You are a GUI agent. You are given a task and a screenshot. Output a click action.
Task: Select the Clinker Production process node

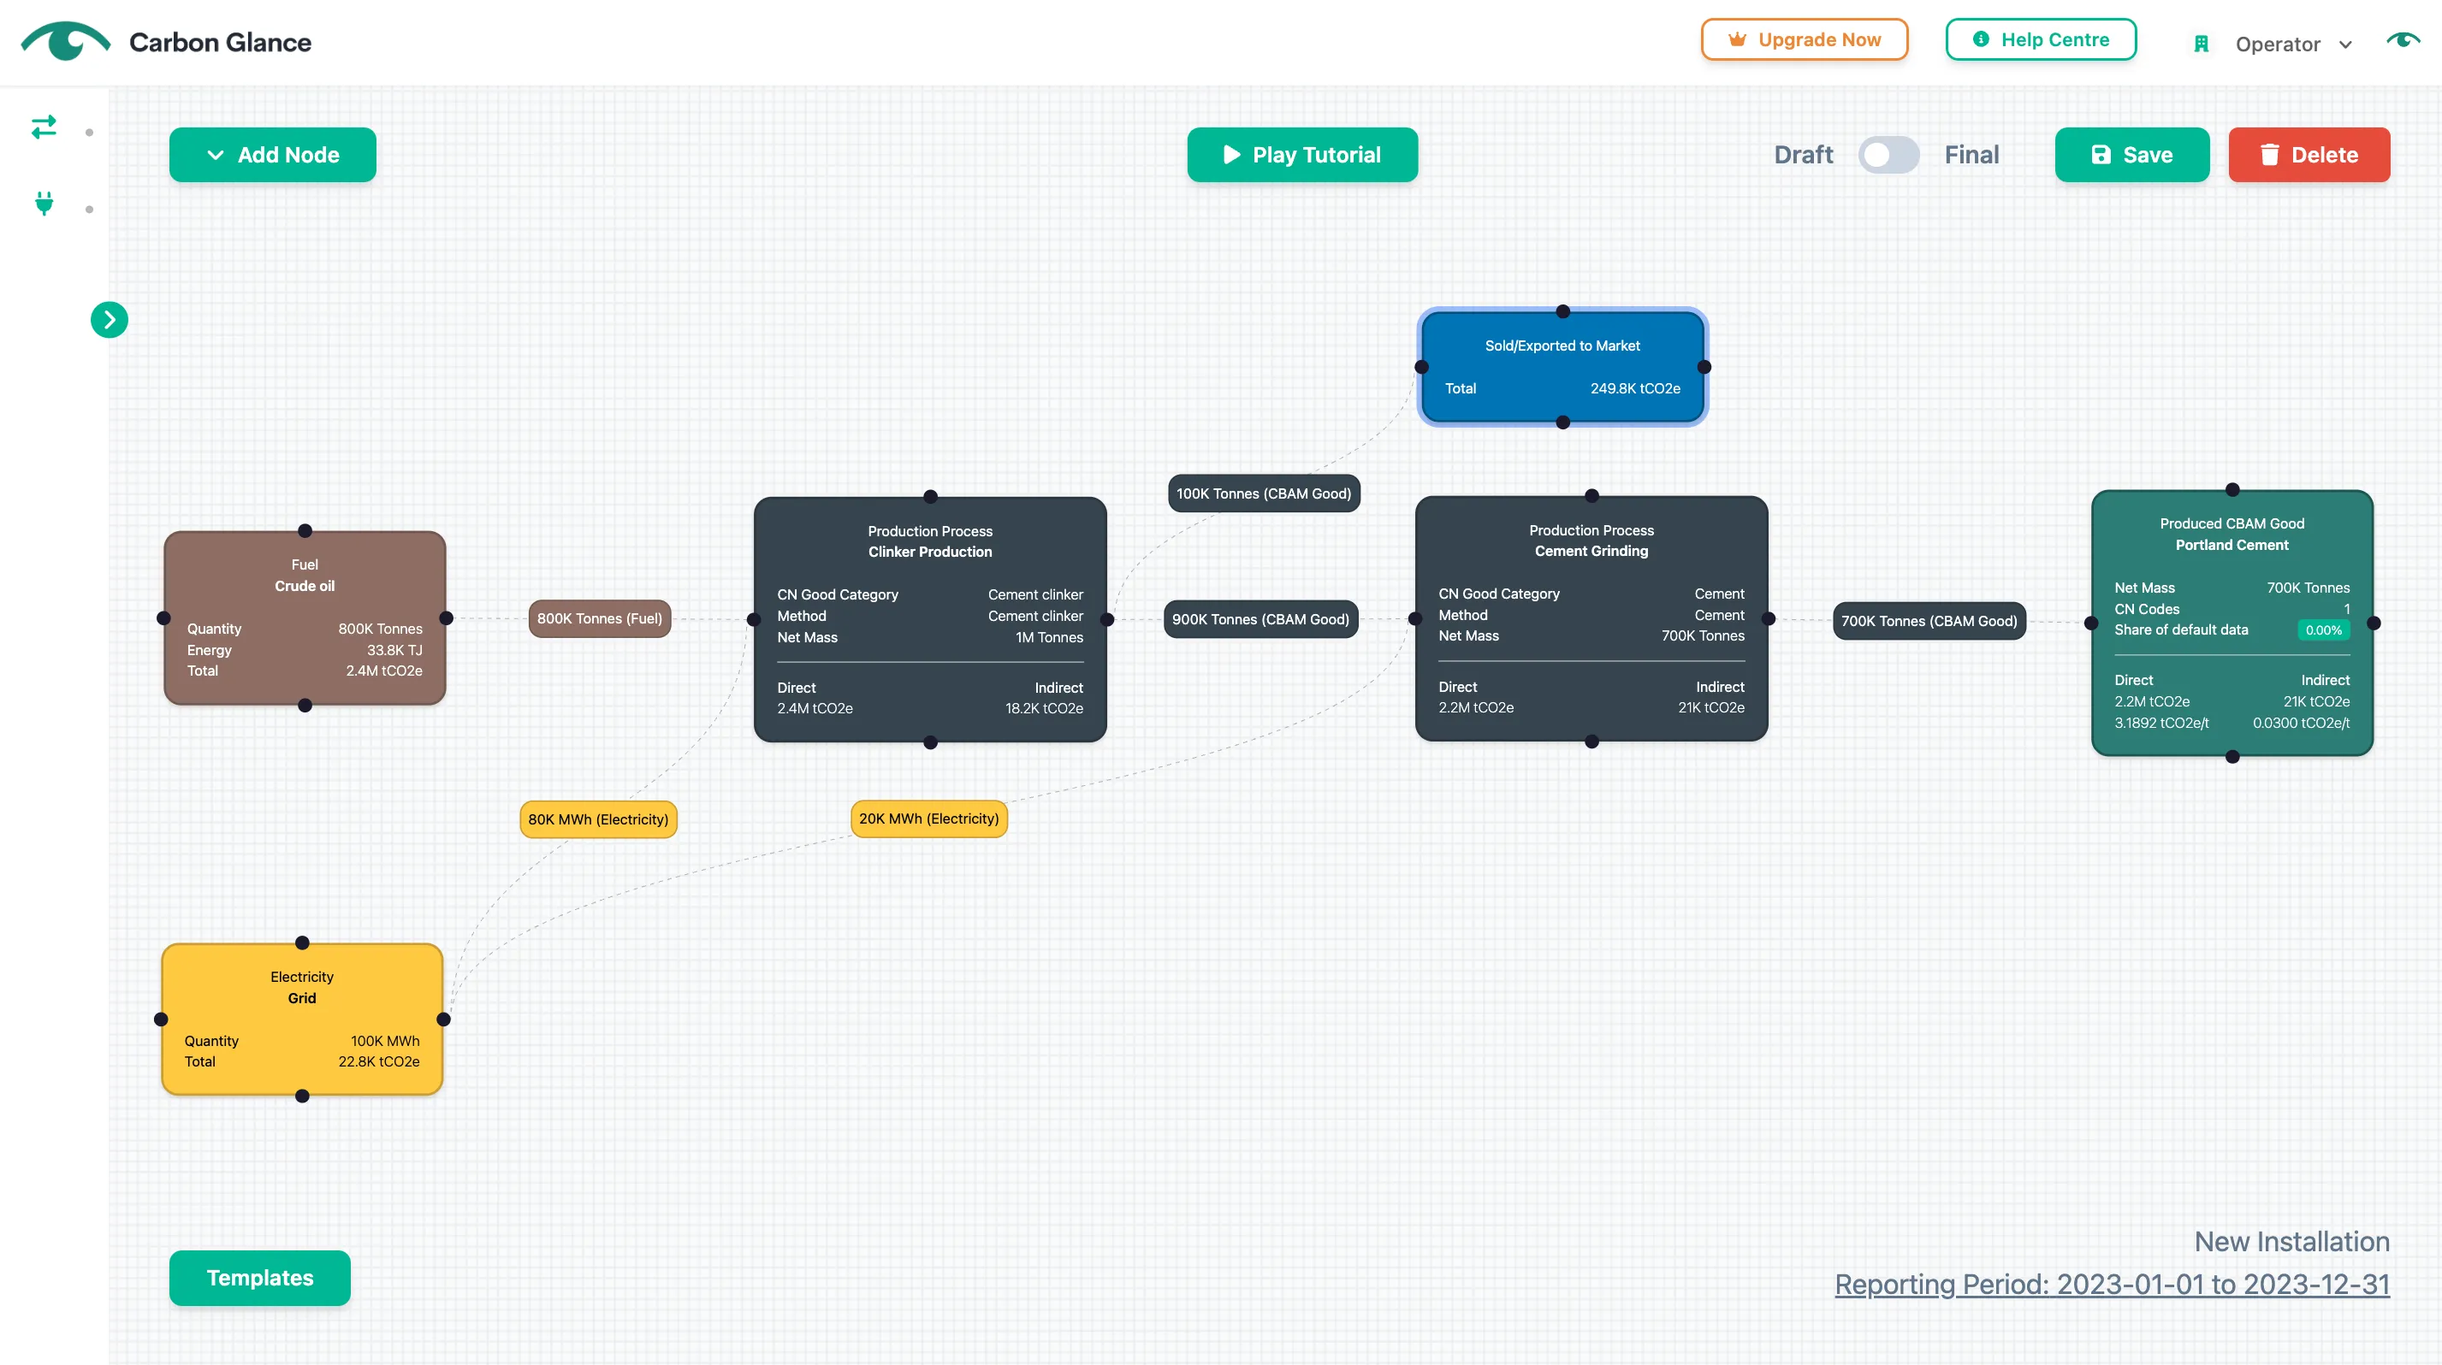(x=930, y=619)
